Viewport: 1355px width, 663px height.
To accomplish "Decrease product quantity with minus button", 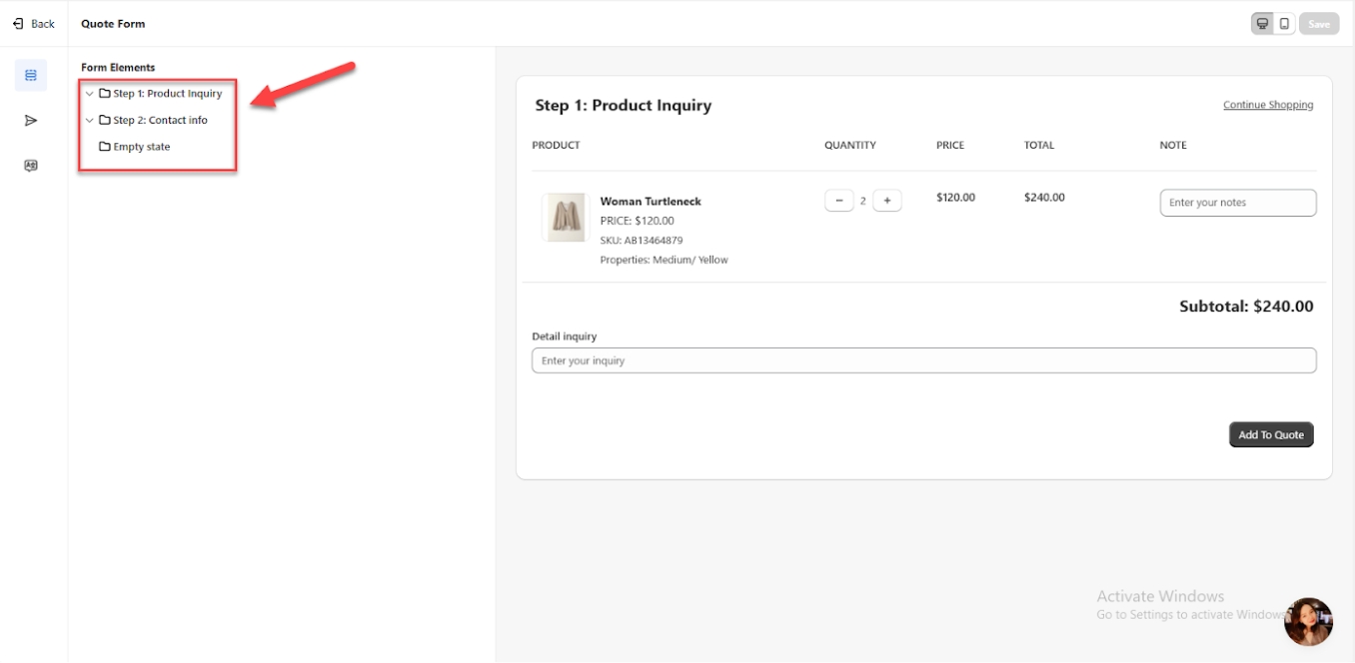I will [x=839, y=201].
